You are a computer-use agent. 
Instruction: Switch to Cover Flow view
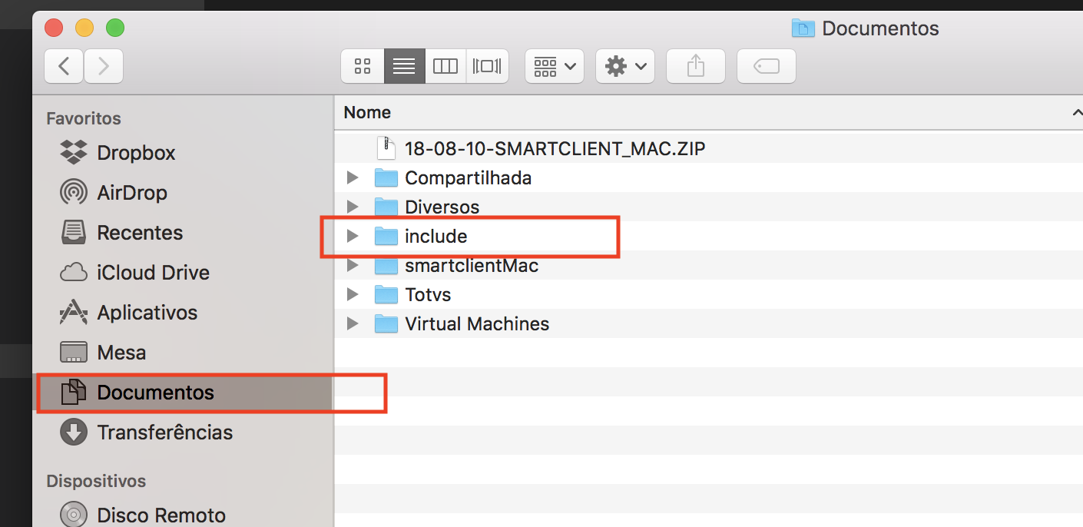coord(487,66)
